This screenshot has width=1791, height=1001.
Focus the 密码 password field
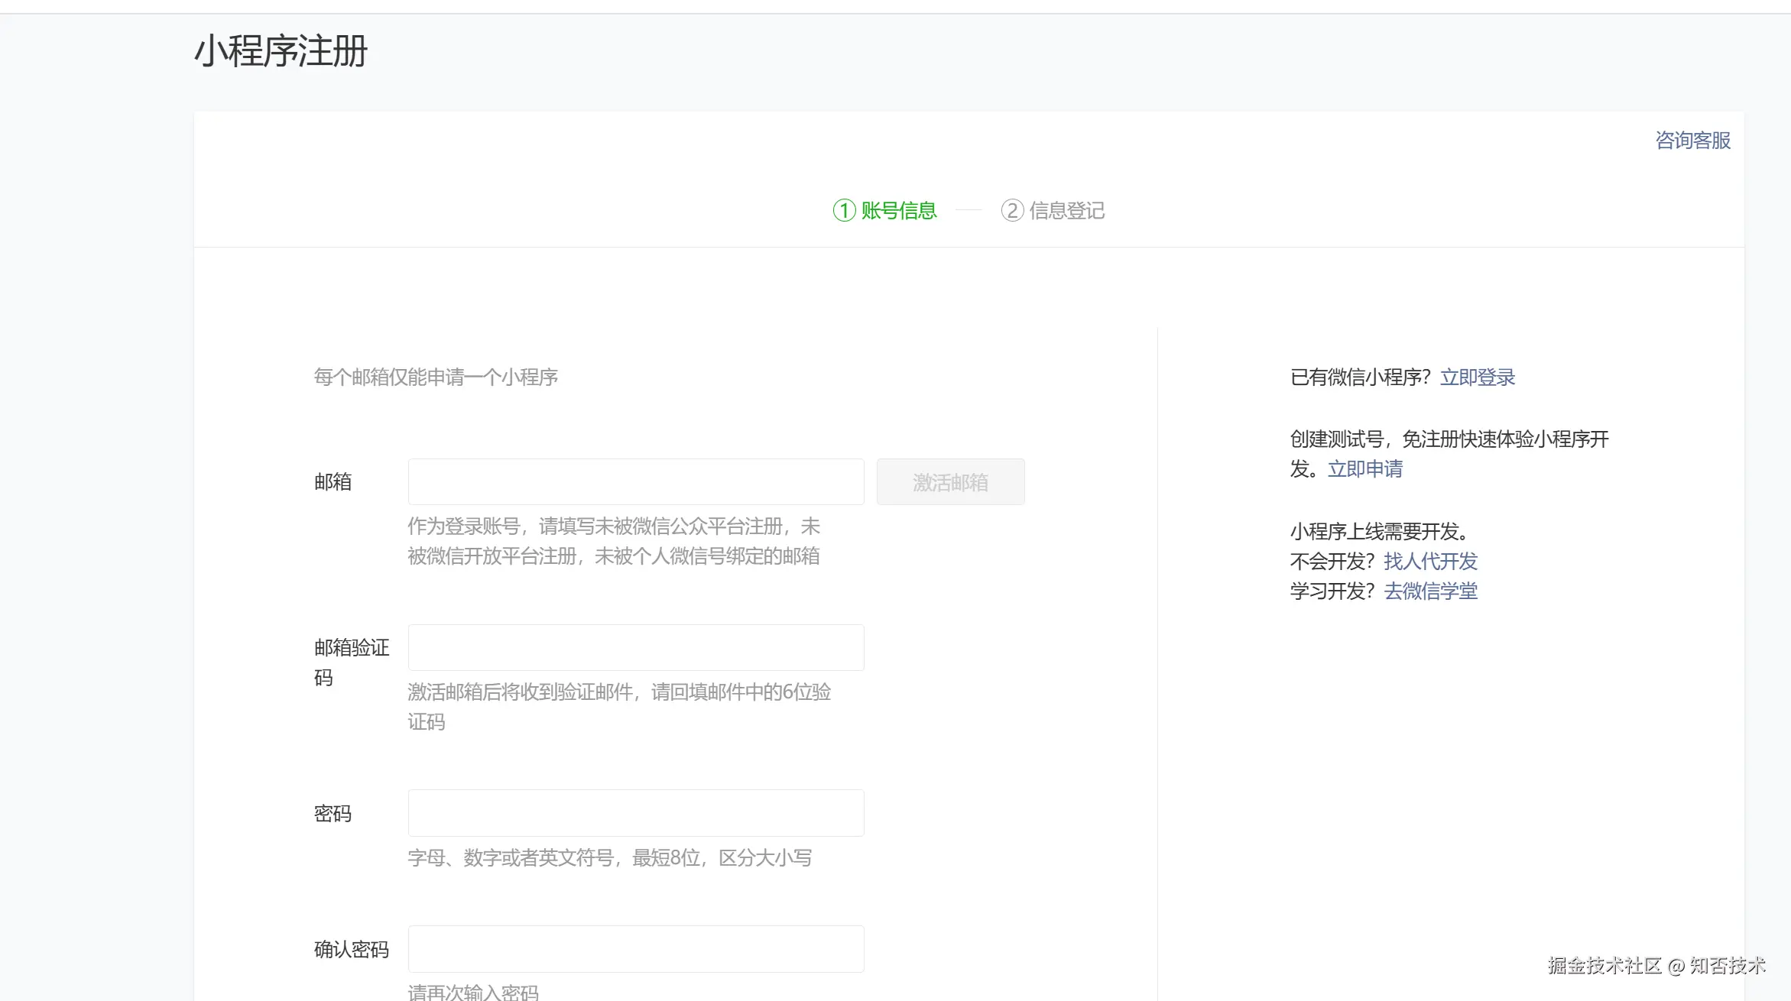635,813
